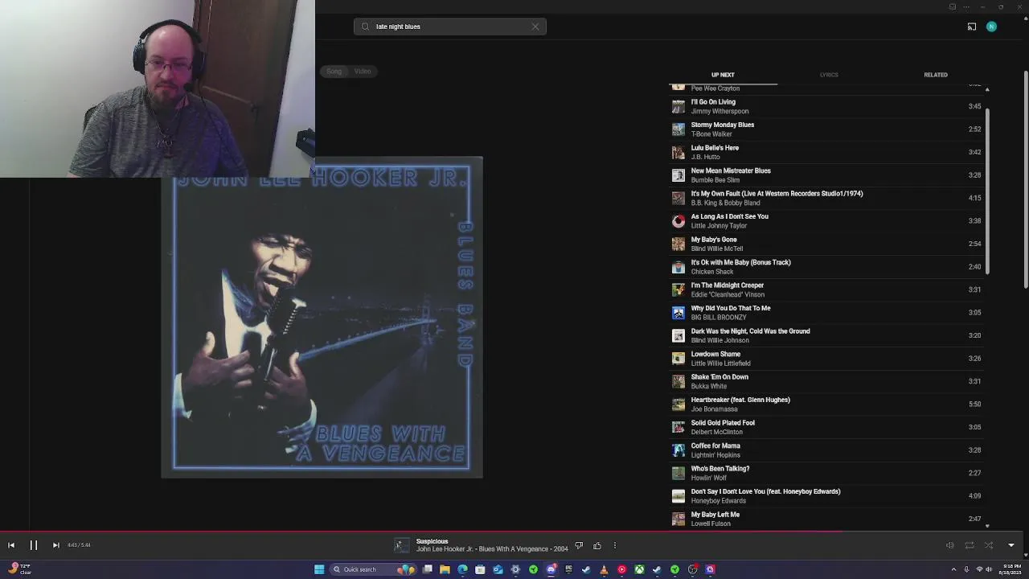Image resolution: width=1029 pixels, height=579 pixels.
Task: Play As Long As I Don't See You
Action: tap(826, 221)
